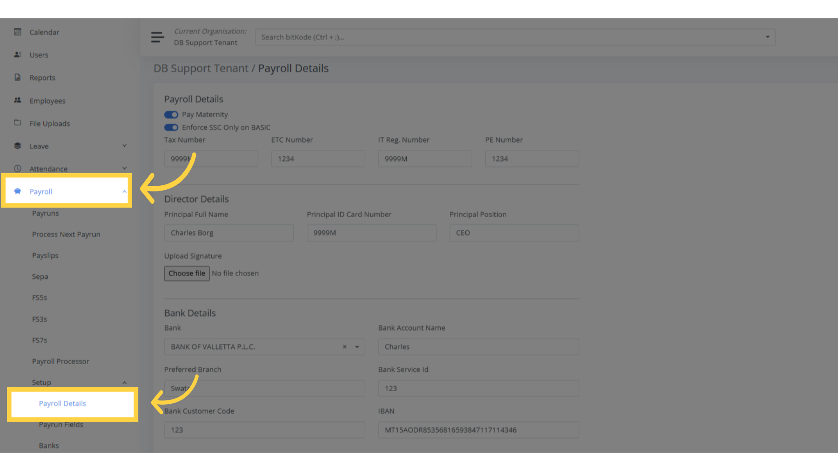Go to Payslips in the sidebar

click(45, 255)
